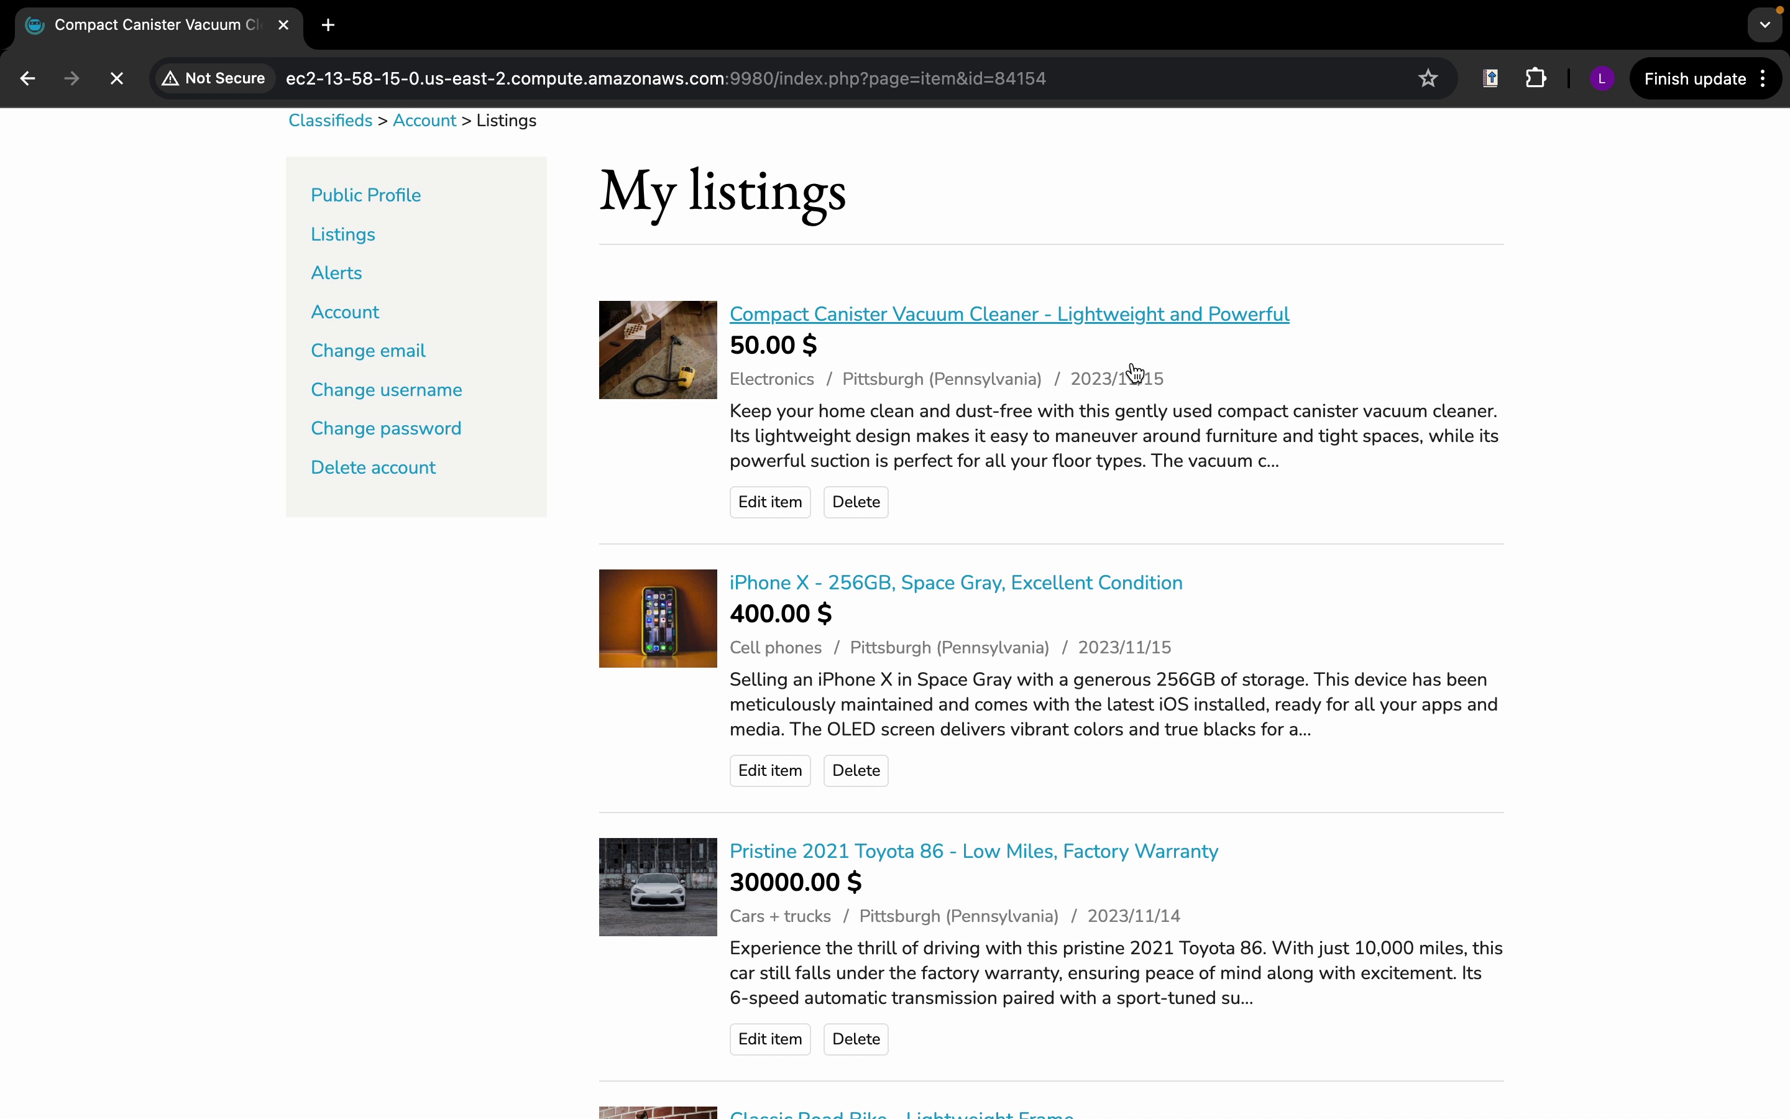
Task: Click the URL address bar
Action: pos(814,78)
